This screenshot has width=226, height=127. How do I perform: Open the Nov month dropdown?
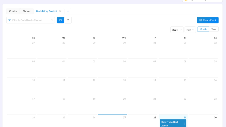[x=190, y=30]
